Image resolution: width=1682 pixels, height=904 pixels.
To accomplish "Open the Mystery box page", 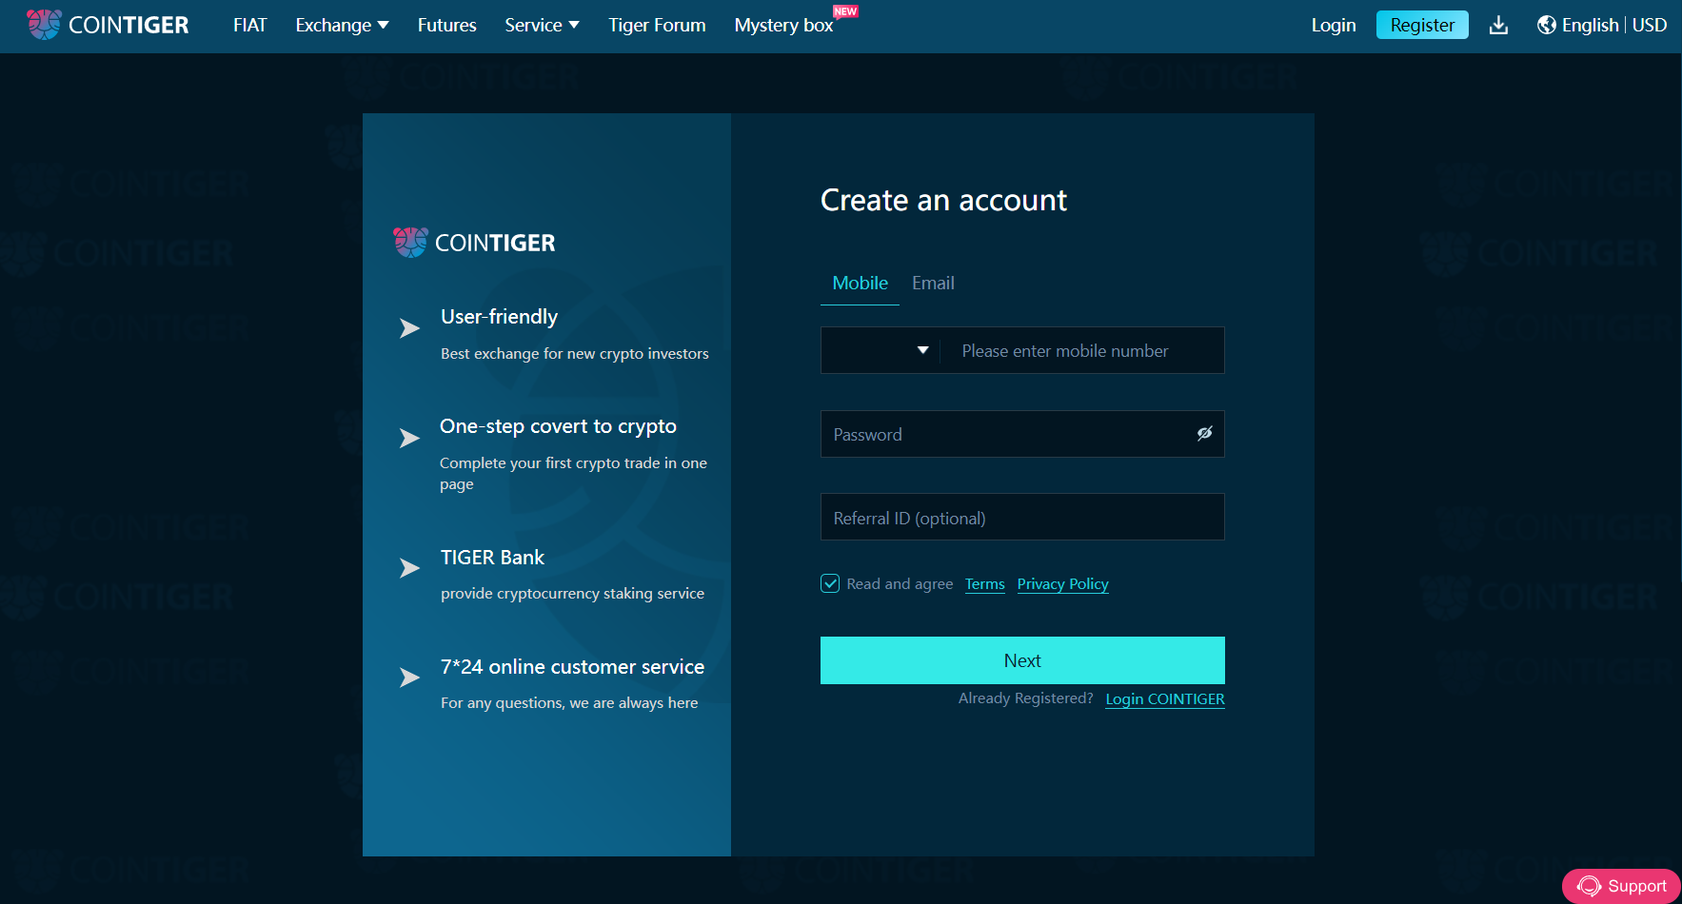I will (783, 26).
